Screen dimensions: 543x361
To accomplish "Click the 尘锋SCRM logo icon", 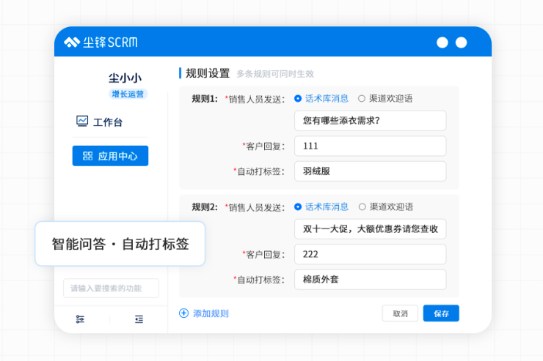I will point(72,42).
